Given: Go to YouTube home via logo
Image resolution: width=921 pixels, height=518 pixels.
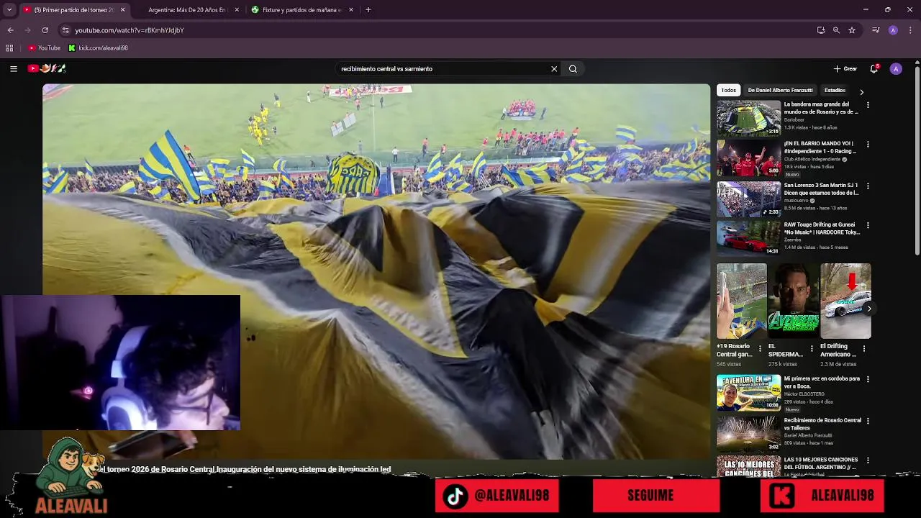Looking at the screenshot, I should pyautogui.click(x=47, y=68).
